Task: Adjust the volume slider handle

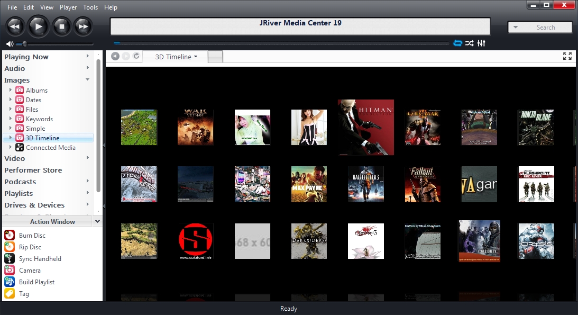Action: tap(24, 44)
